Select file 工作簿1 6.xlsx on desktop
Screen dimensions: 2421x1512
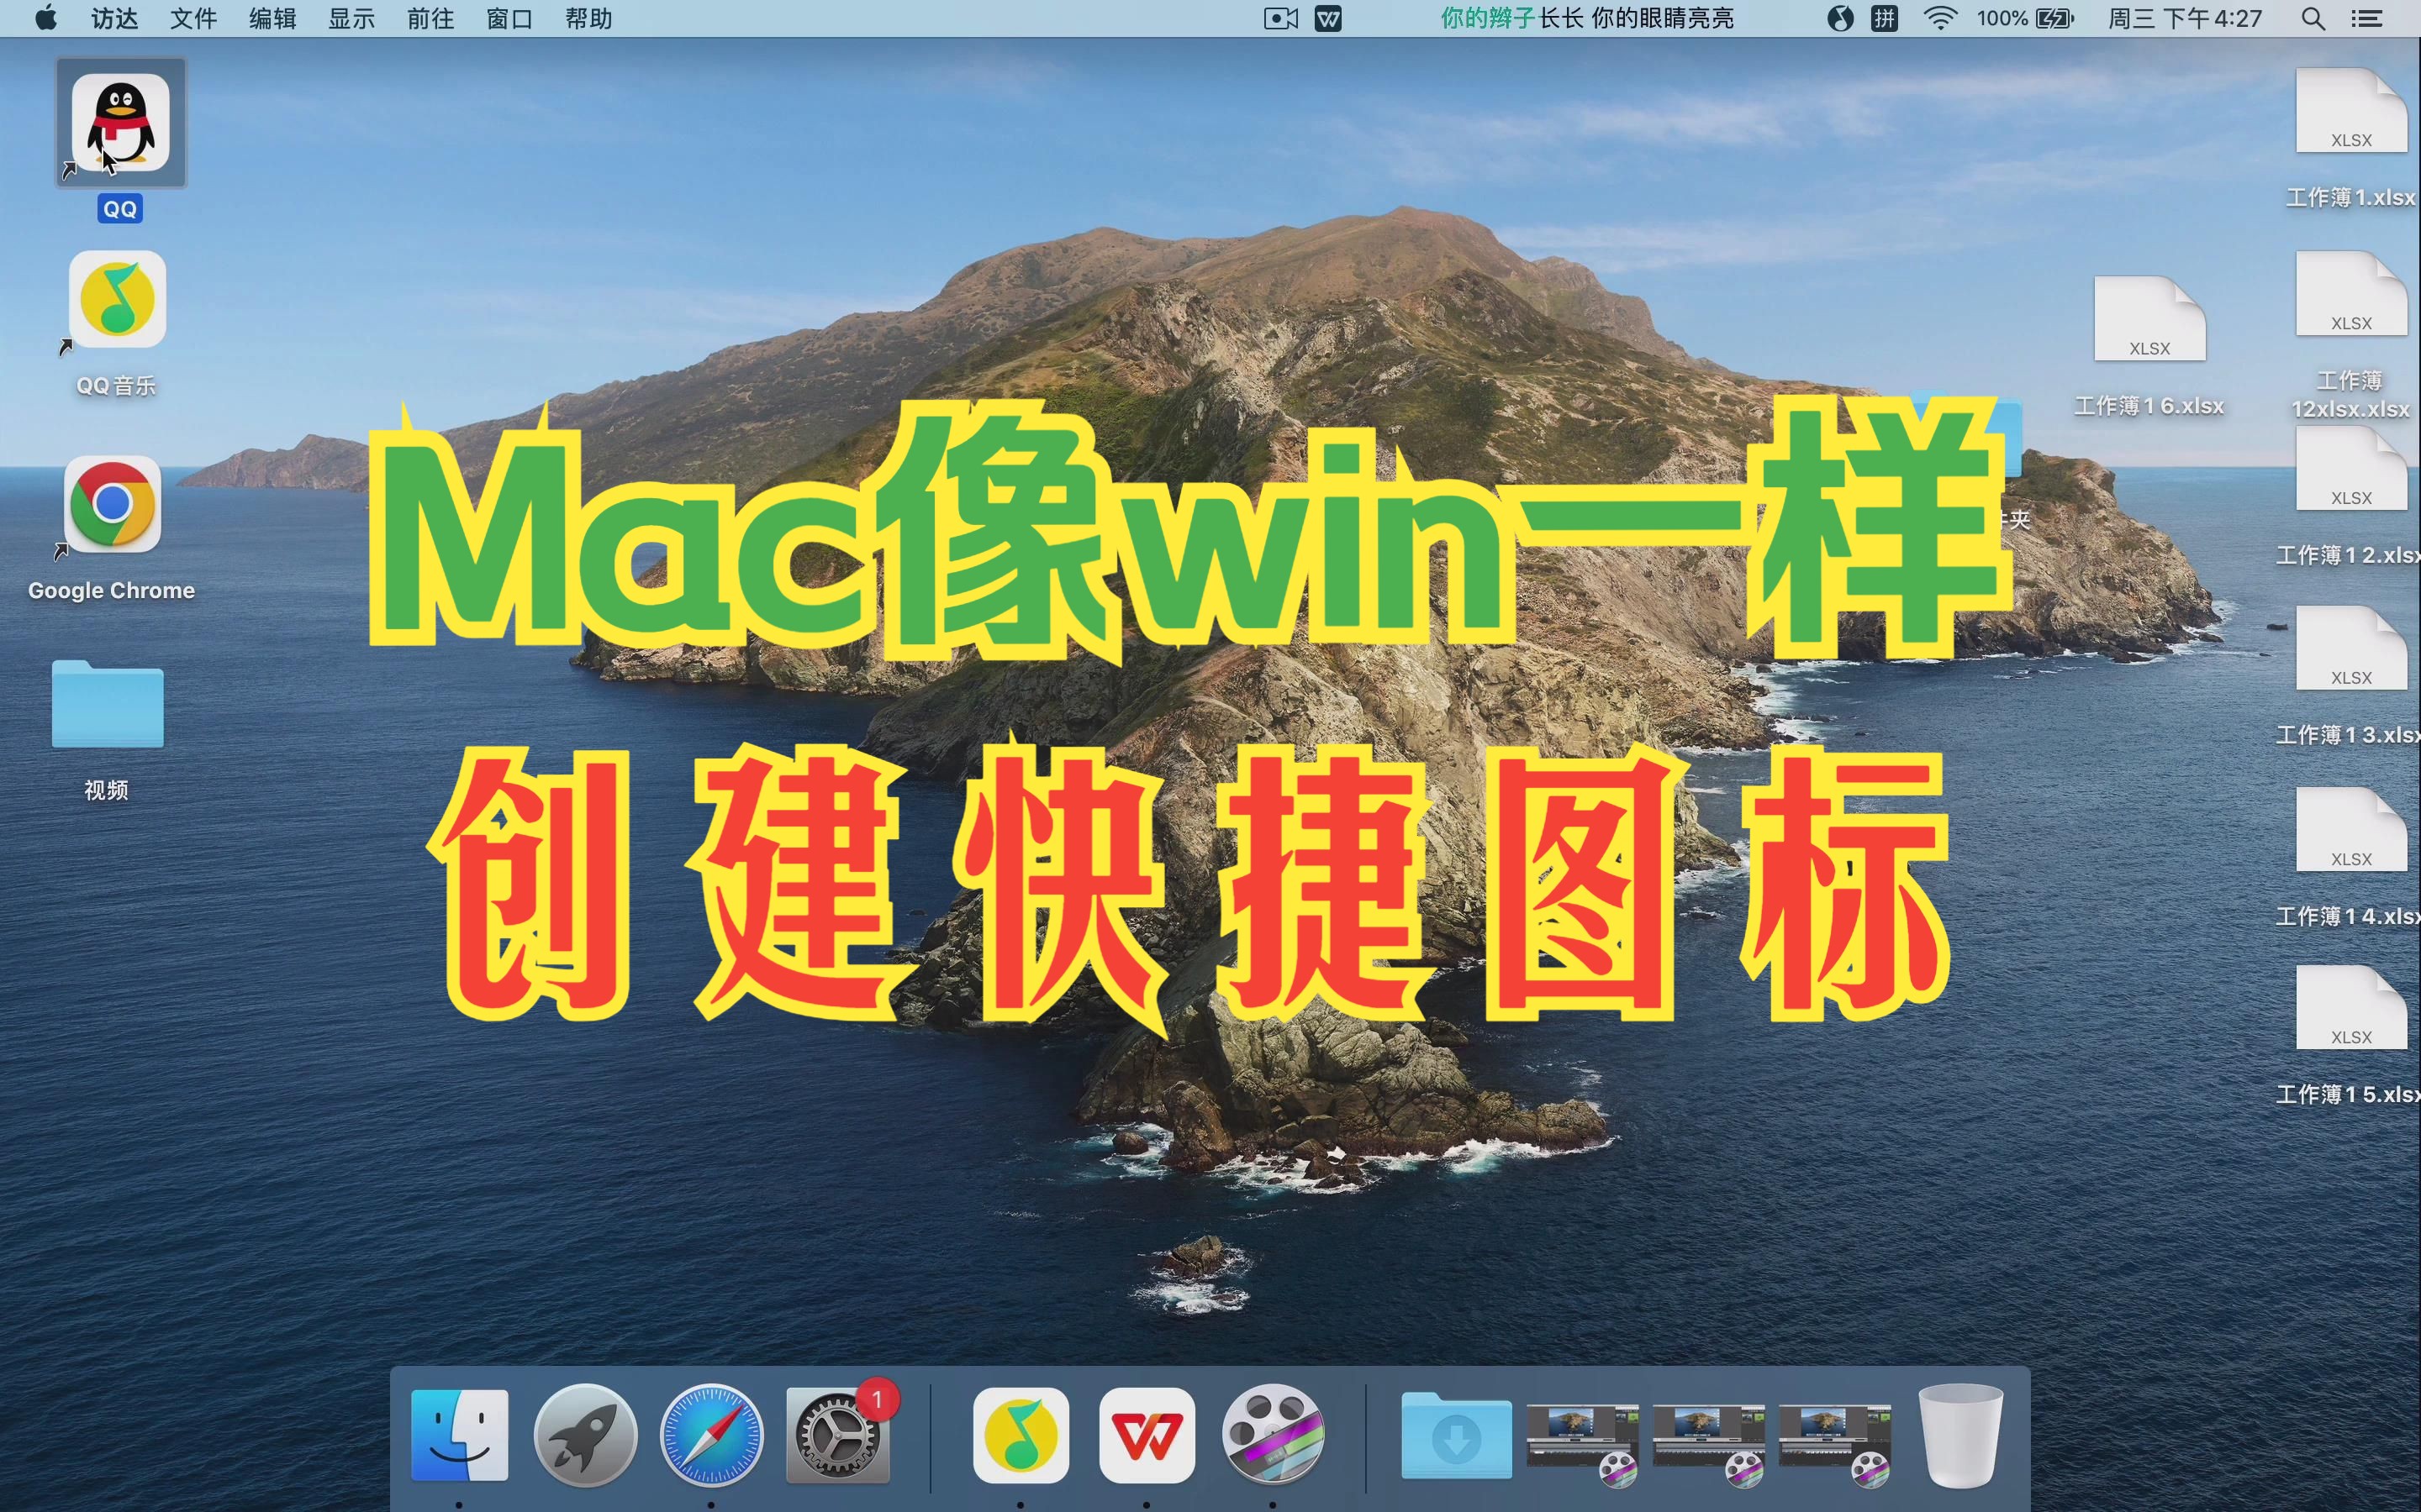[2149, 320]
